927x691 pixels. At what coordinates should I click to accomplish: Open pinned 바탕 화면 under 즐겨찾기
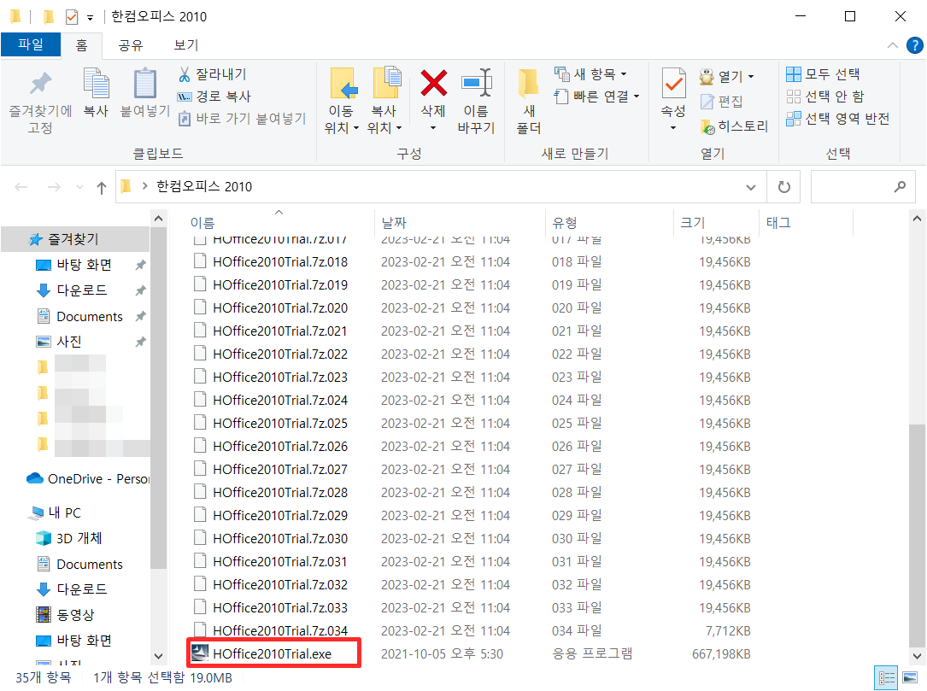point(84,265)
